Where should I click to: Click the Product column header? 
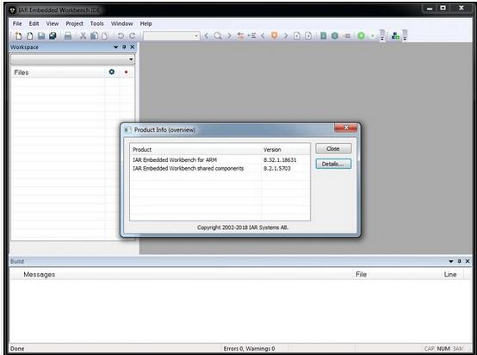(x=195, y=149)
